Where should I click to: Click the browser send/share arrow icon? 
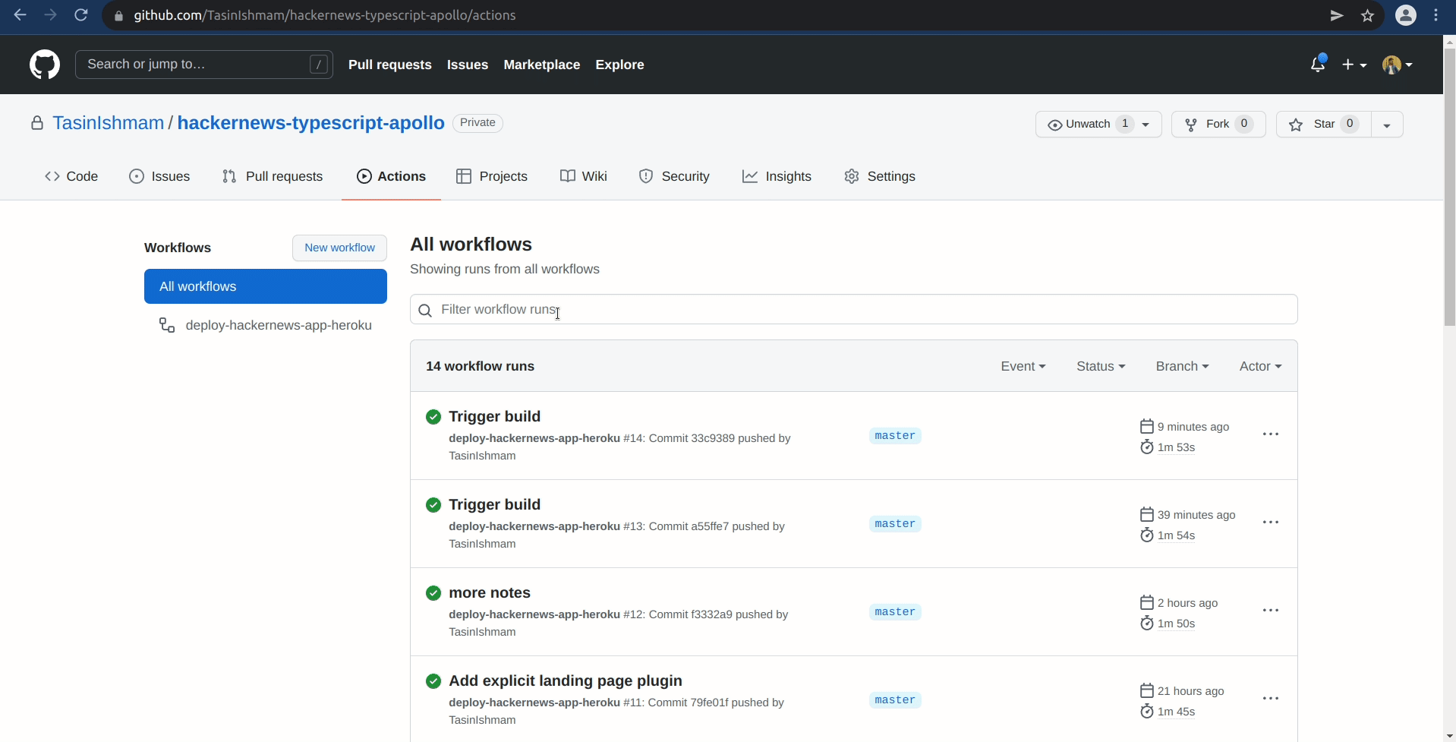click(1337, 15)
